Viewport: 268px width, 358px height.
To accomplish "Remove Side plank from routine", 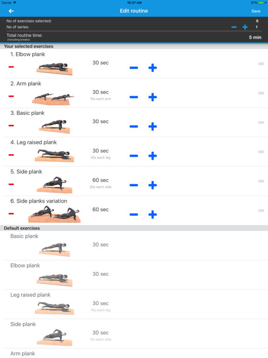I will tap(11, 184).
